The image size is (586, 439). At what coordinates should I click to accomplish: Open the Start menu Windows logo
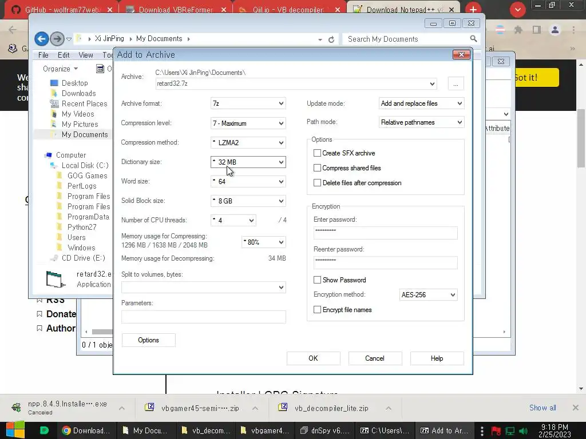pyautogui.click(x=15, y=430)
